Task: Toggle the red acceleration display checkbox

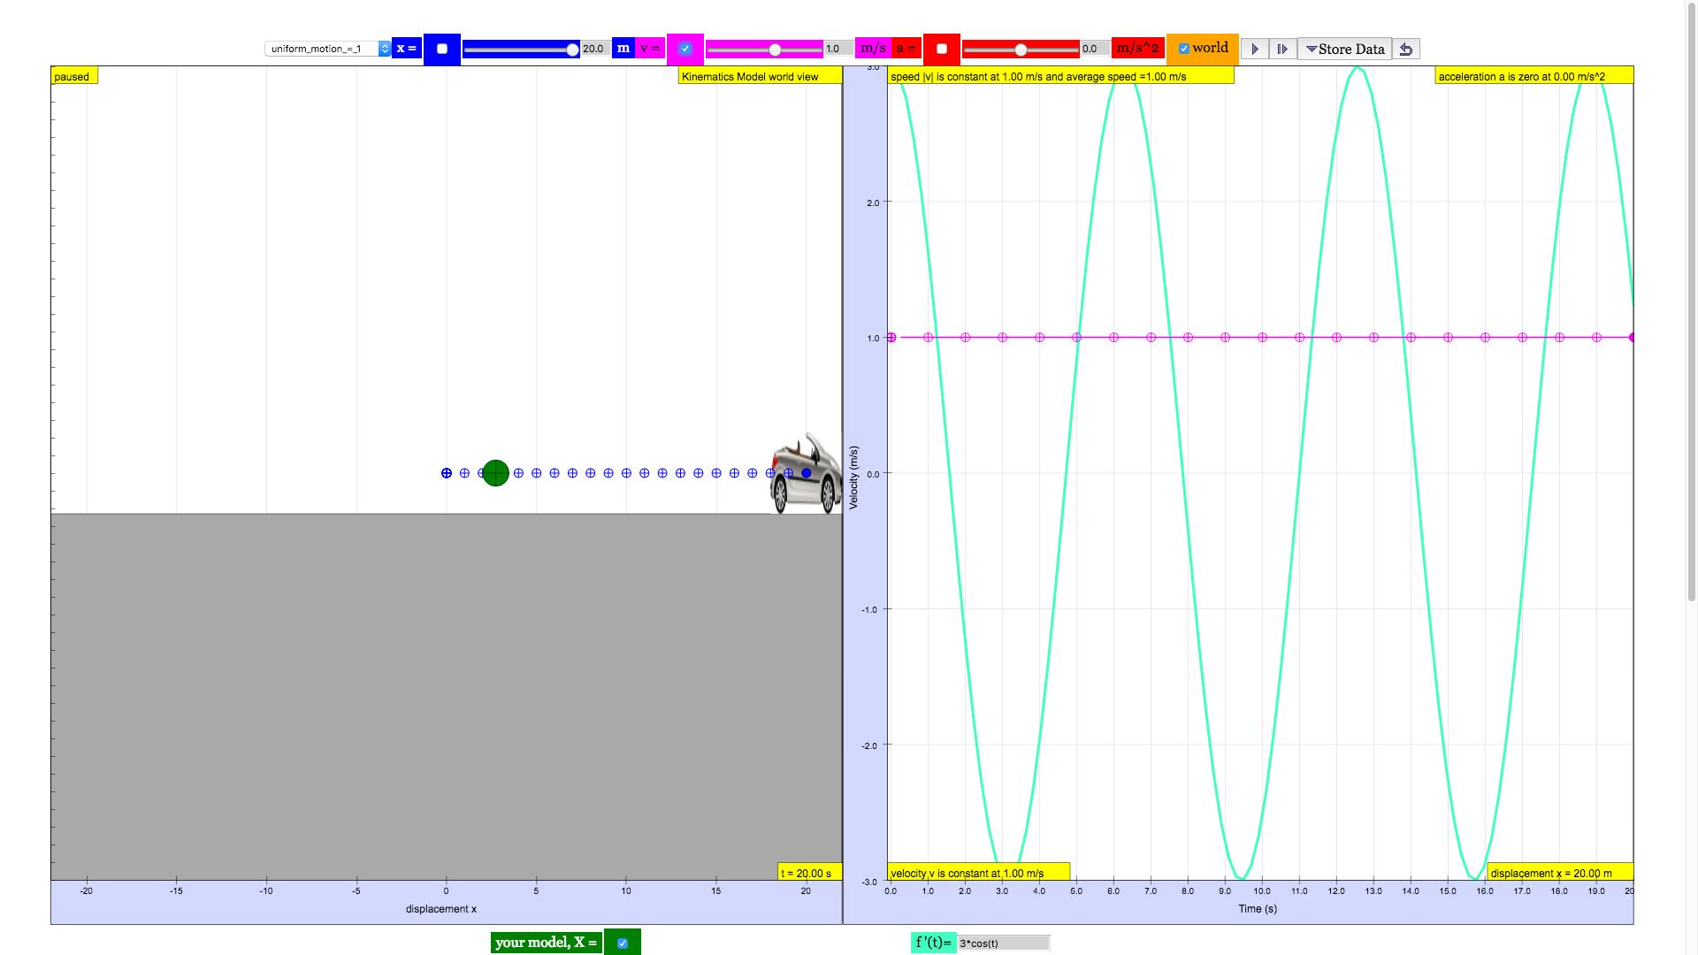Action: click(x=942, y=49)
